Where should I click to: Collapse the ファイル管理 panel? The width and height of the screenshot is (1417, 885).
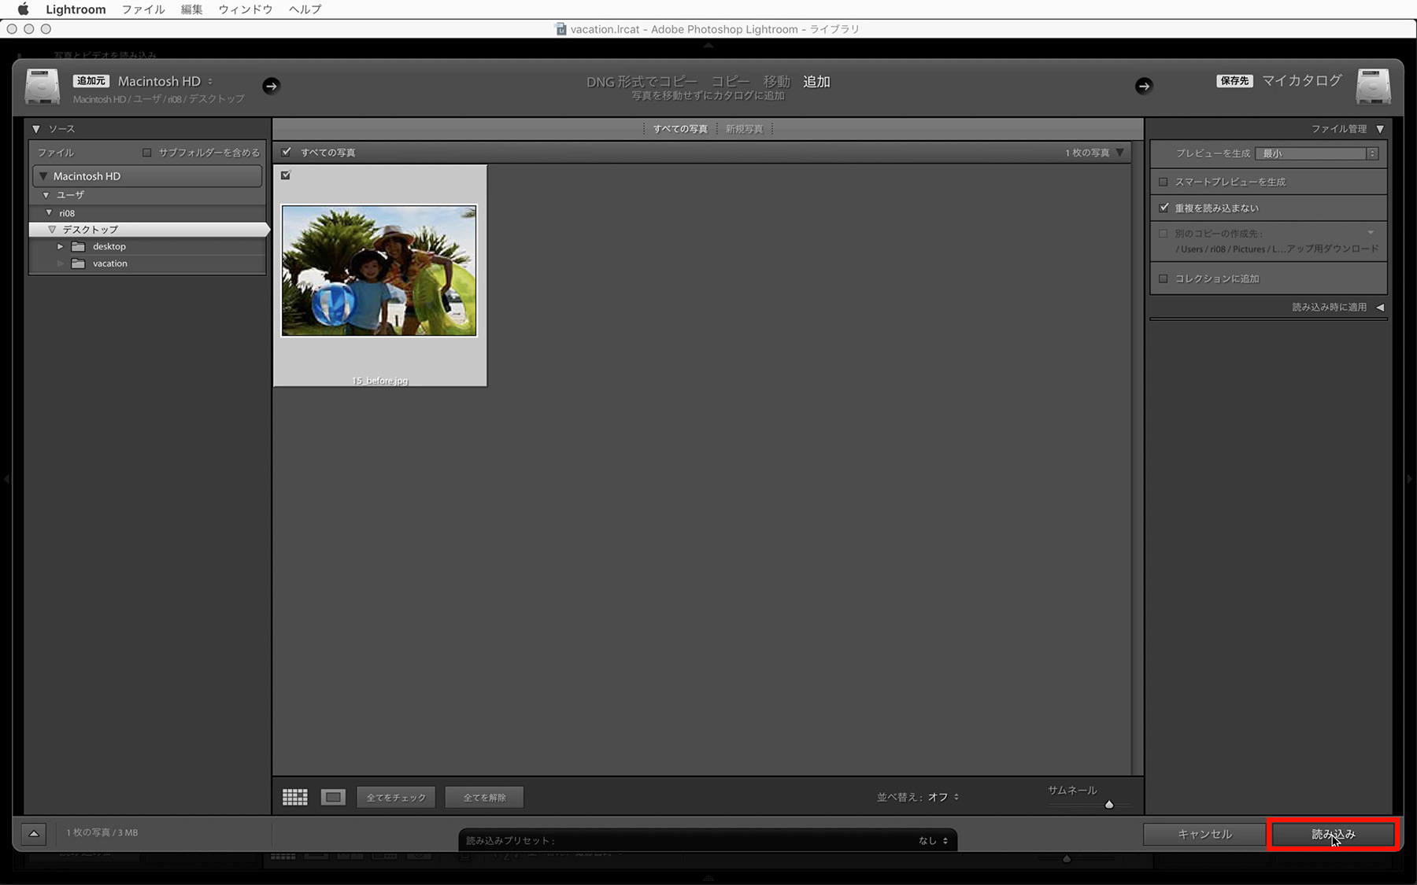[x=1380, y=129]
